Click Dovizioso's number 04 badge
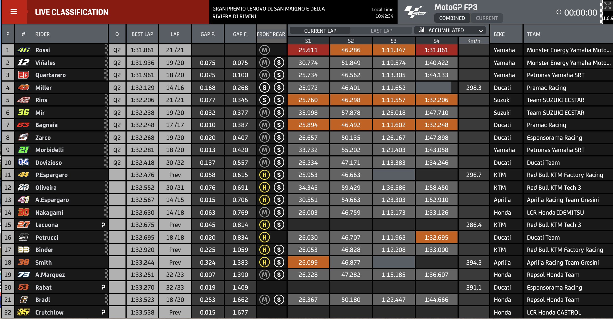613x319 pixels. (24, 163)
